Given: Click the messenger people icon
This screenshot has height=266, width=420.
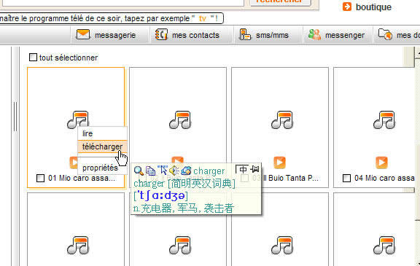Looking at the screenshot, I should (x=314, y=35).
